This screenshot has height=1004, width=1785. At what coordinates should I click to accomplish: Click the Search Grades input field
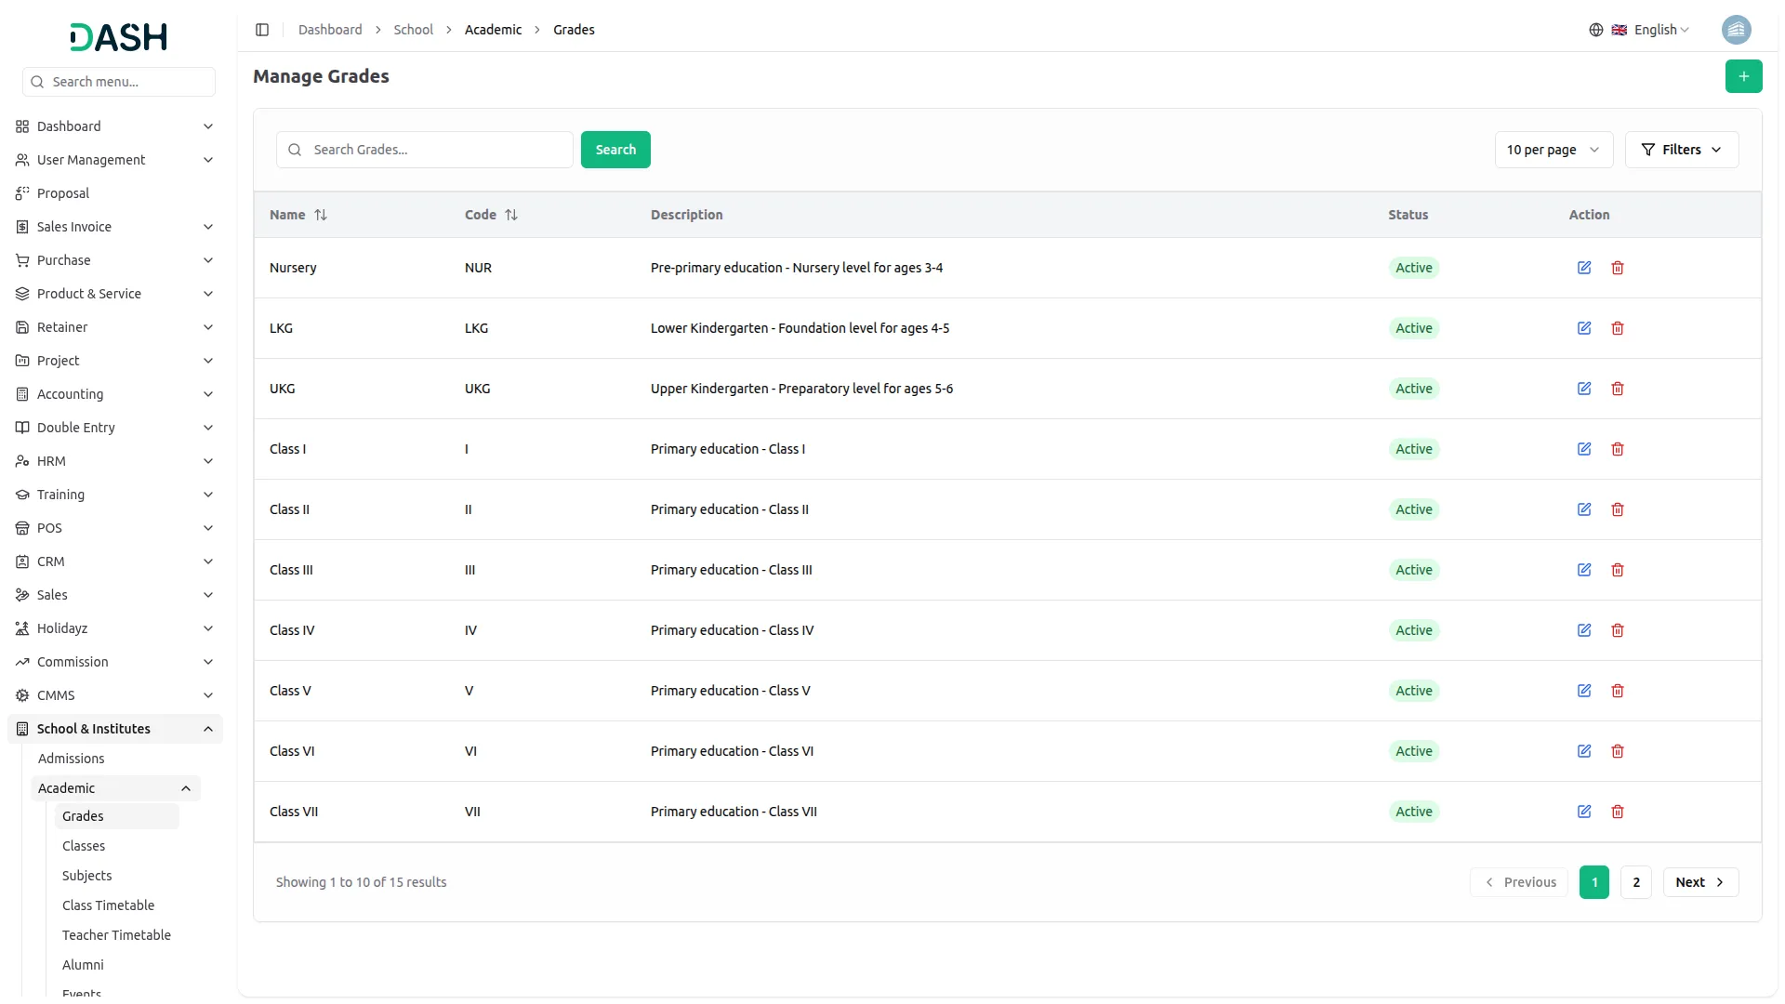click(x=425, y=150)
